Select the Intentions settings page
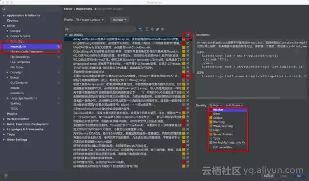 pyautogui.click(x=17, y=93)
